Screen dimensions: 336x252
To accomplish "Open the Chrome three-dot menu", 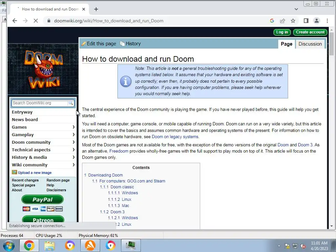I will pyautogui.click(x=327, y=21).
